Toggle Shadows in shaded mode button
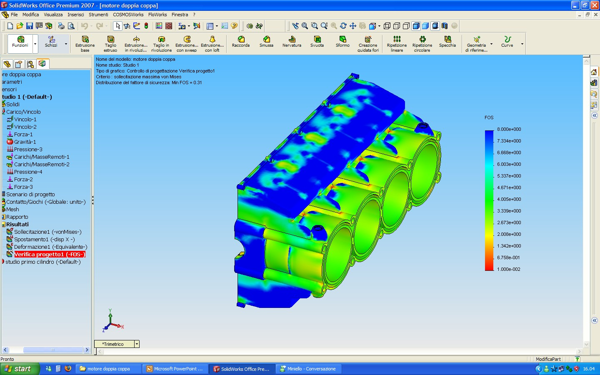This screenshot has width=600, height=375. coord(435,26)
